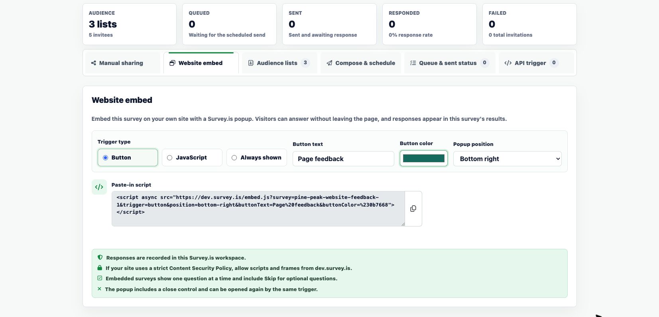Click the "0% response rate" text
This screenshot has height=317, width=659.
pos(411,35)
